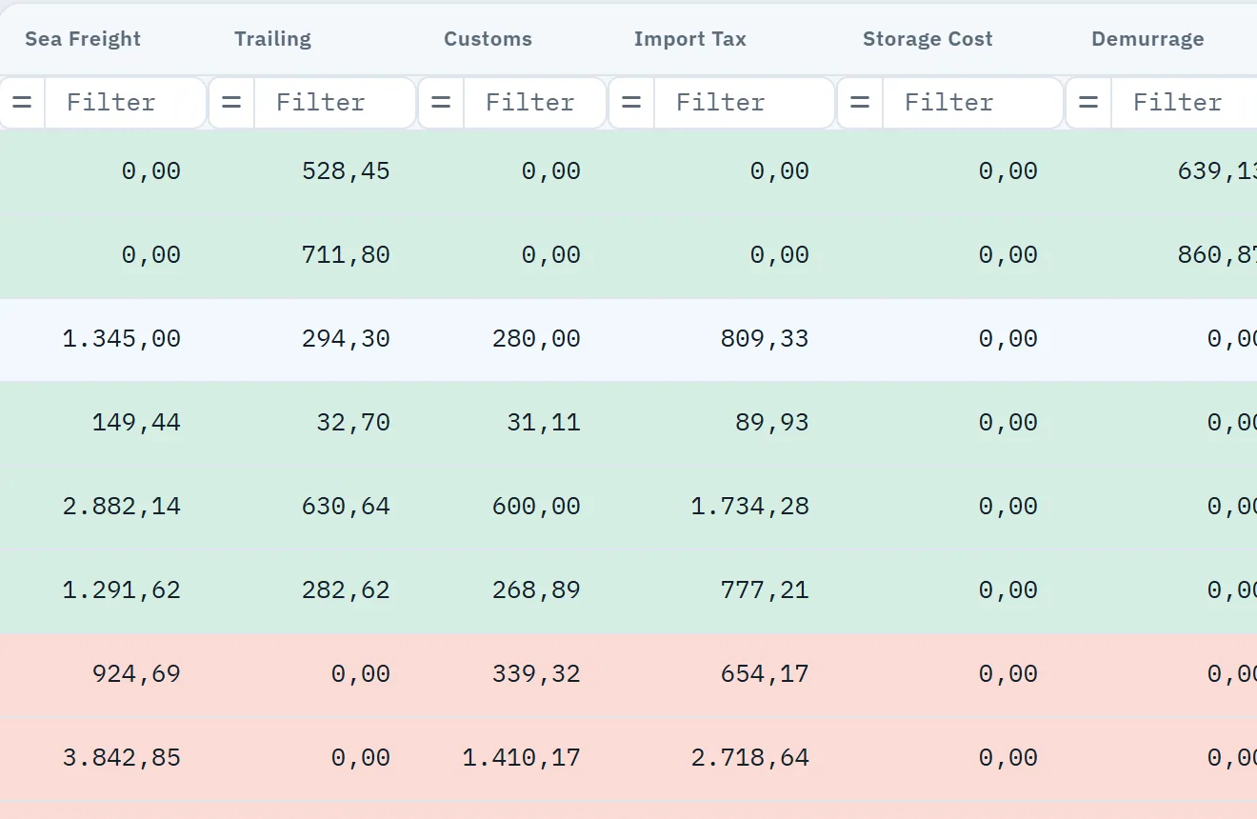
Task: Select the Import Tax value 809,33
Action: point(765,339)
